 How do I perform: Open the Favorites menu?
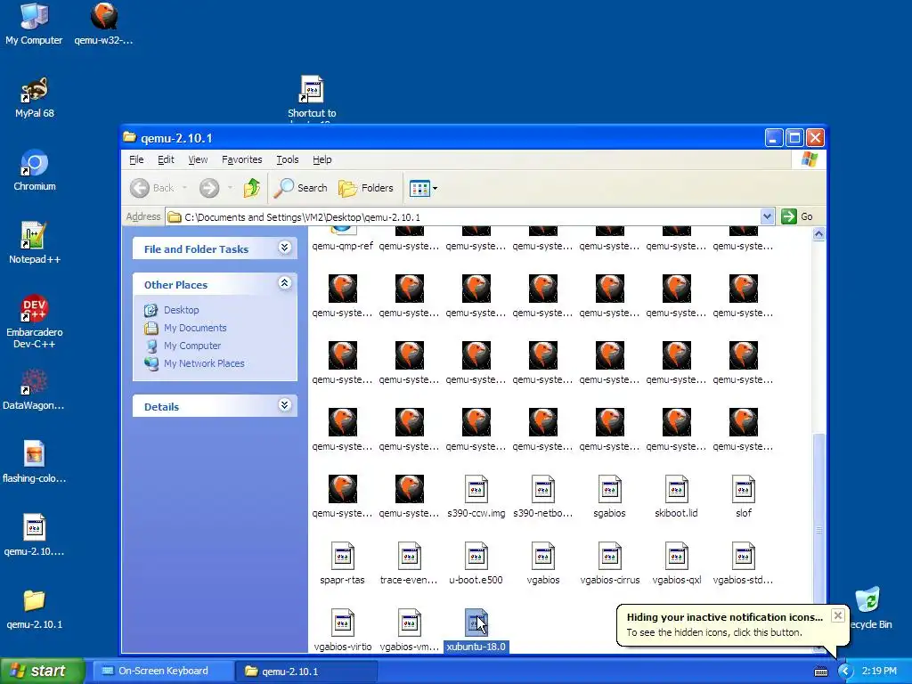pyautogui.click(x=242, y=159)
